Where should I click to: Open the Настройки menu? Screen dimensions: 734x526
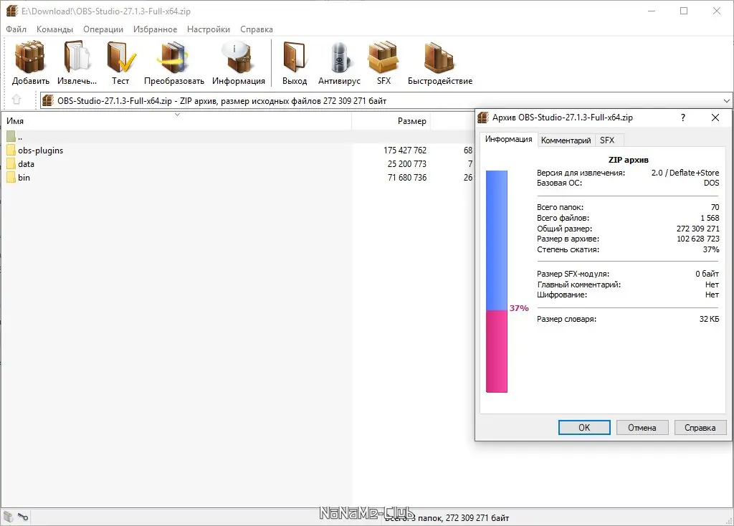209,29
